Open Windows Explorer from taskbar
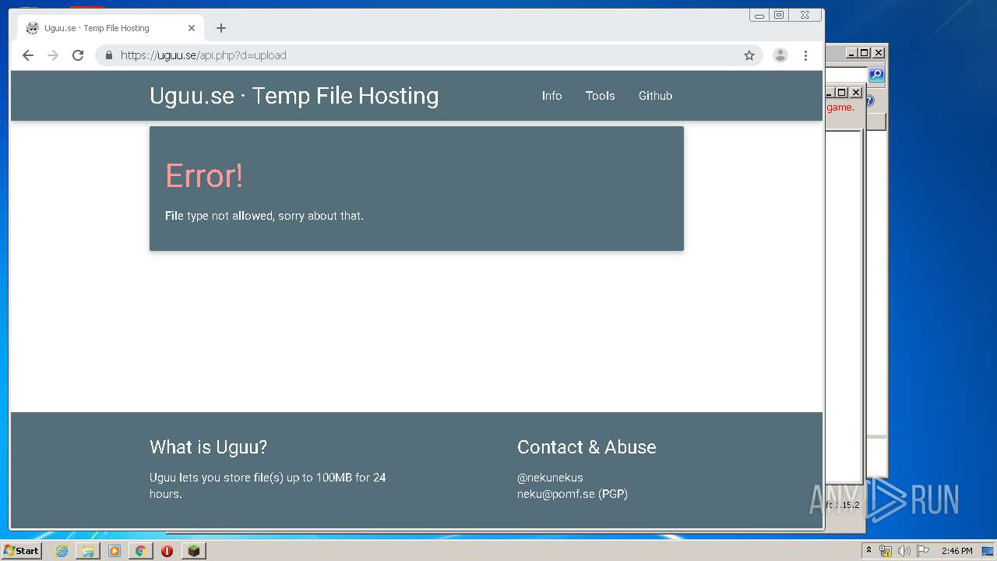The width and height of the screenshot is (997, 561). tap(88, 551)
